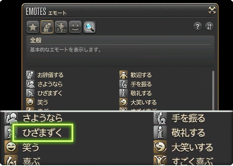Close the Emotes window
The width and height of the screenshot is (233, 166).
(x=212, y=10)
